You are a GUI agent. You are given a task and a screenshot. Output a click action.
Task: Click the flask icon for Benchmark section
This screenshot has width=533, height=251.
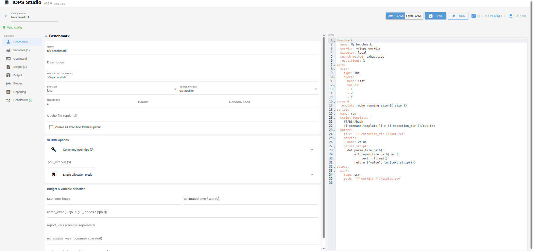(8, 42)
